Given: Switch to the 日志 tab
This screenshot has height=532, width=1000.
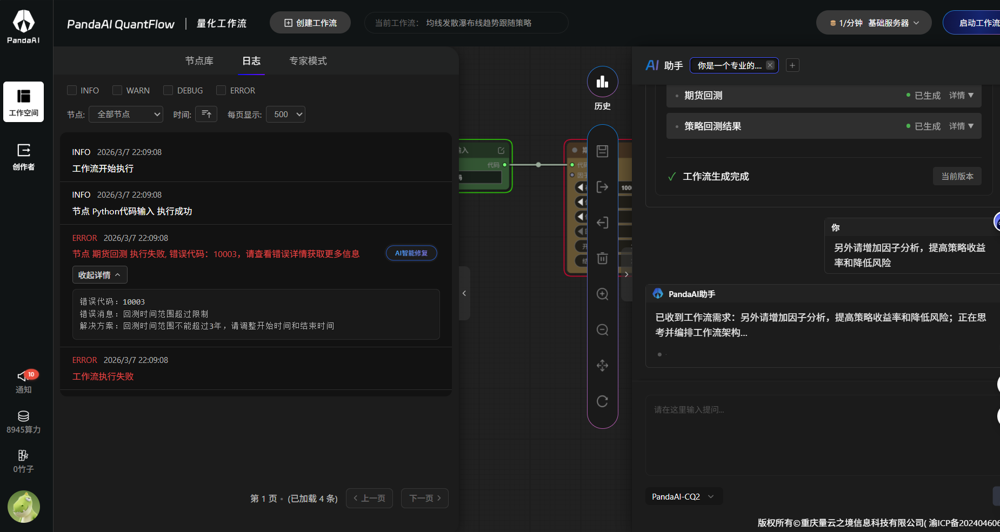Looking at the screenshot, I should click(251, 60).
